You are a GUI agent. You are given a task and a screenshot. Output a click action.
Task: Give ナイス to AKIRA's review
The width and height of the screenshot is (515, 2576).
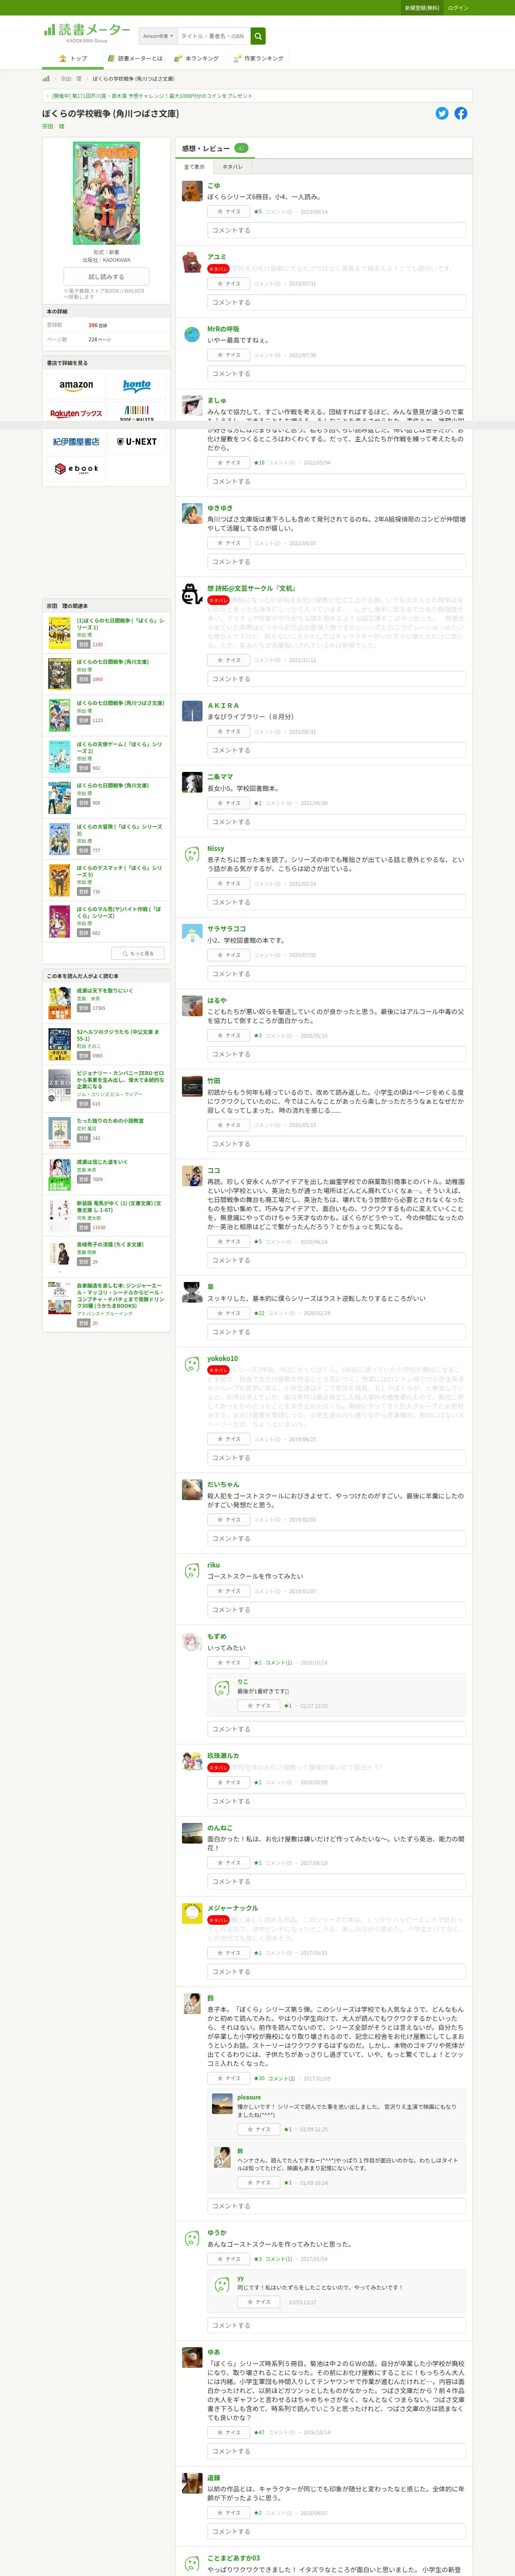click(x=229, y=732)
